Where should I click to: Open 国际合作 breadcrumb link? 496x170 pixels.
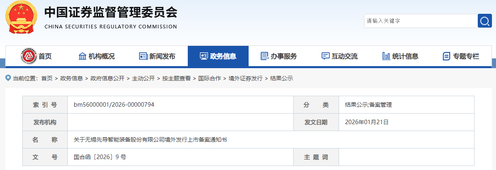coord(209,78)
